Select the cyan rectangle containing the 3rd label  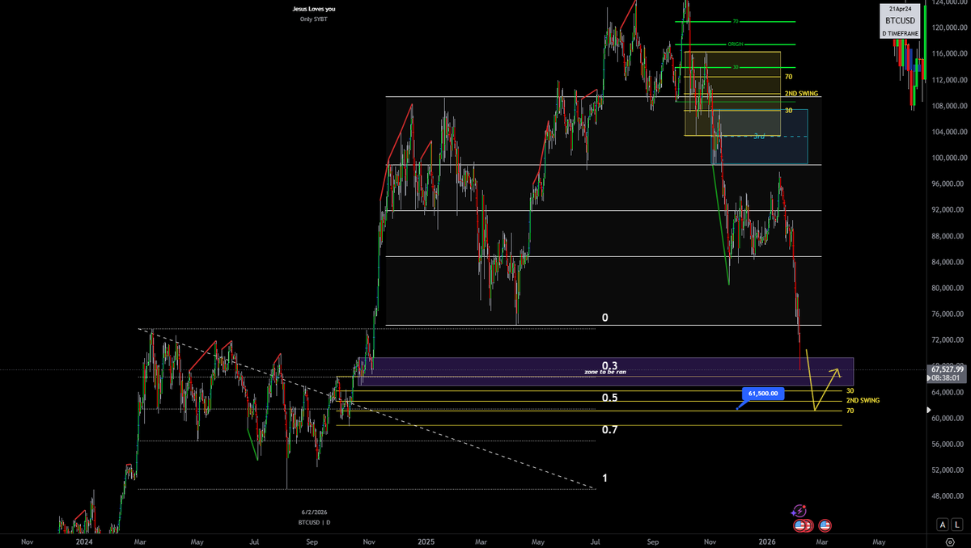(759, 137)
